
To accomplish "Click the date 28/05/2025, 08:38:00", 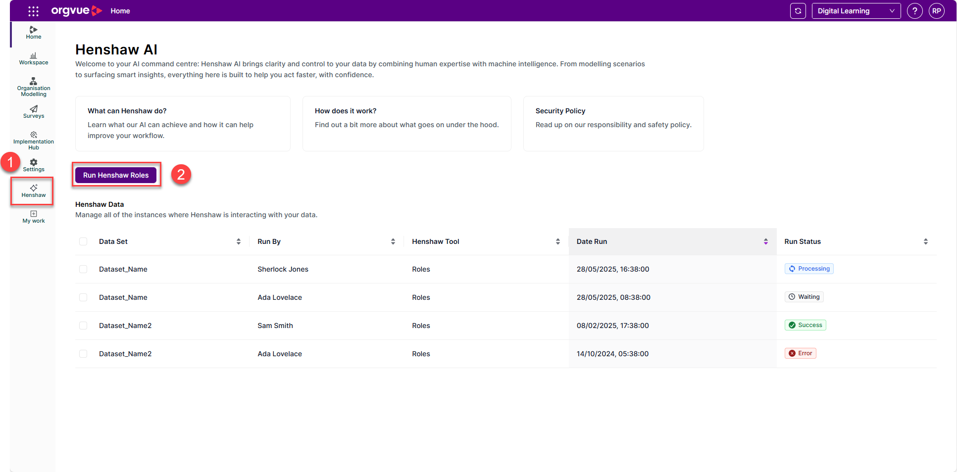I will [613, 297].
